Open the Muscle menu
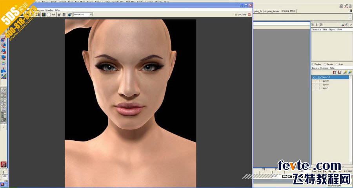Viewport: 353px width, 188px height. click(x=158, y=2)
